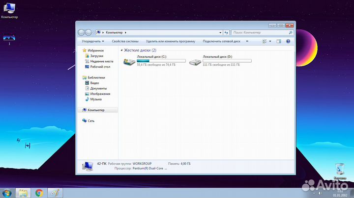Show the preview pane icon
The image size is (354, 198).
[x=280, y=42]
